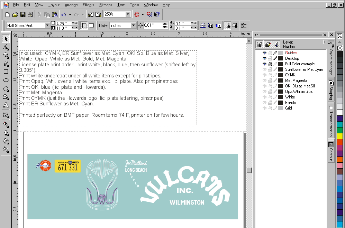Select the Grid layer name
Screen dimensions: 345x228
[x=289, y=108]
